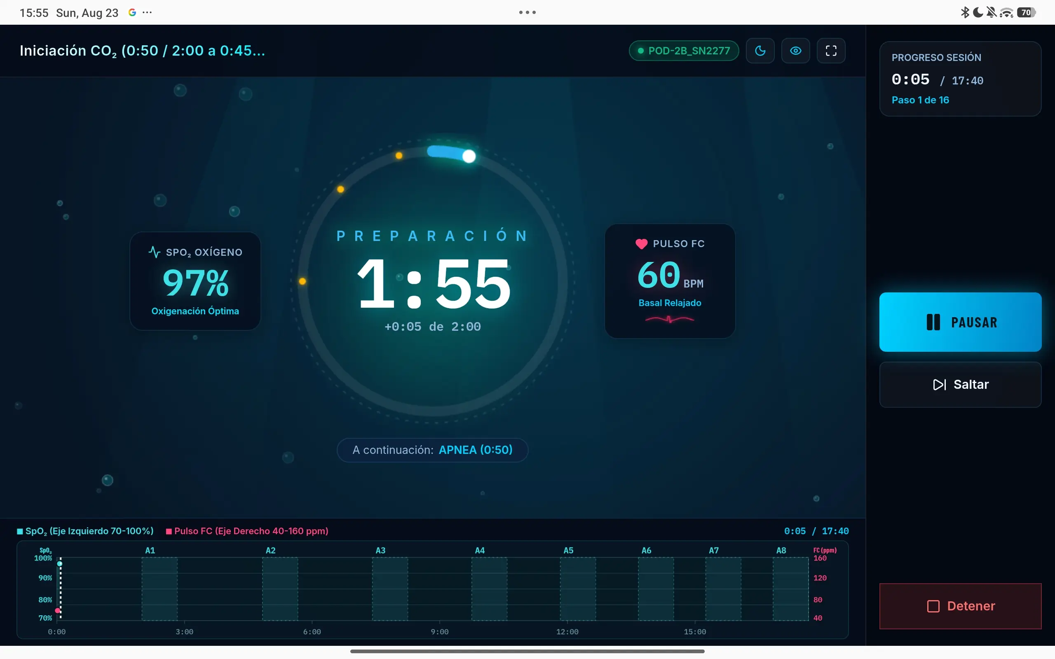Select the heart icon on Pulso FC card

point(641,244)
